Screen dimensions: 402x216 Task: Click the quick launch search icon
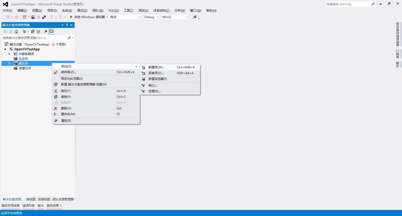click(373, 4)
